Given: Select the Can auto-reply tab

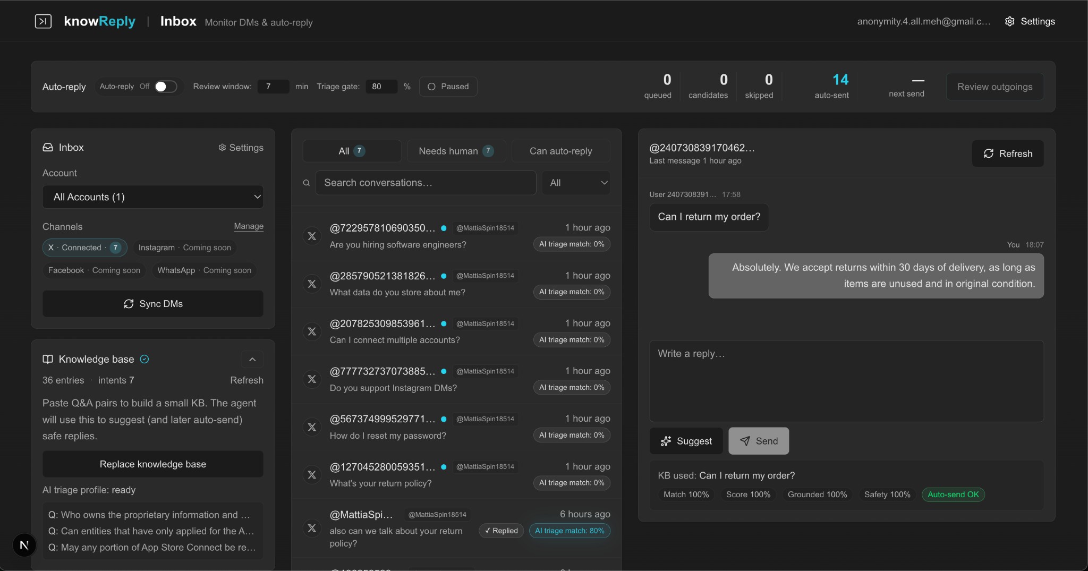Looking at the screenshot, I should pos(560,151).
